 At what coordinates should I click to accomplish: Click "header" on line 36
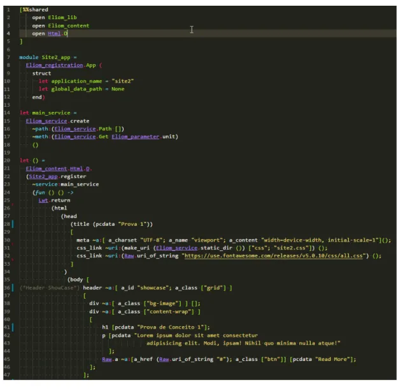click(92, 288)
